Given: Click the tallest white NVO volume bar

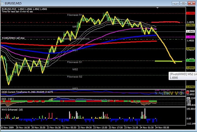Looking at the screenshot, I should coord(145,113).
